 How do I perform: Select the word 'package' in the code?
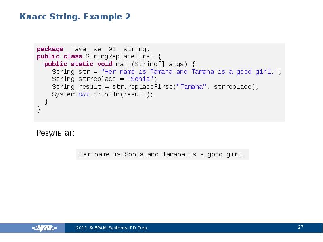pyautogui.click(x=49, y=49)
